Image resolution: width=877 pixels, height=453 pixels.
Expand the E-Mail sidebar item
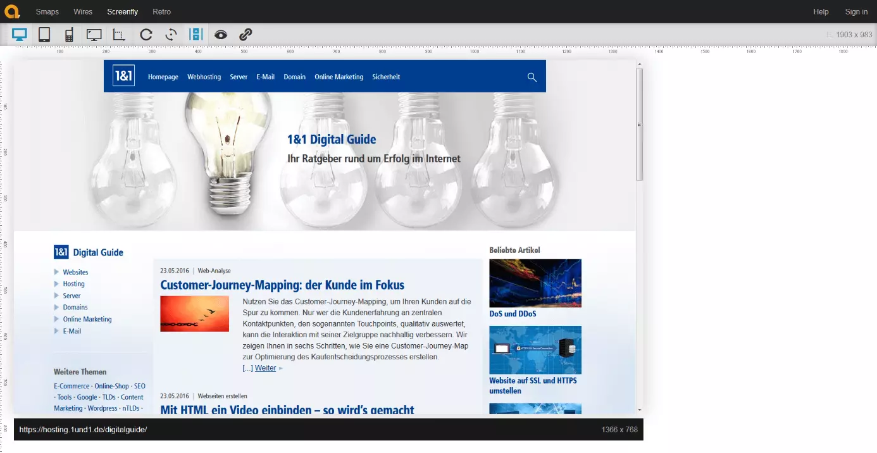pos(68,331)
